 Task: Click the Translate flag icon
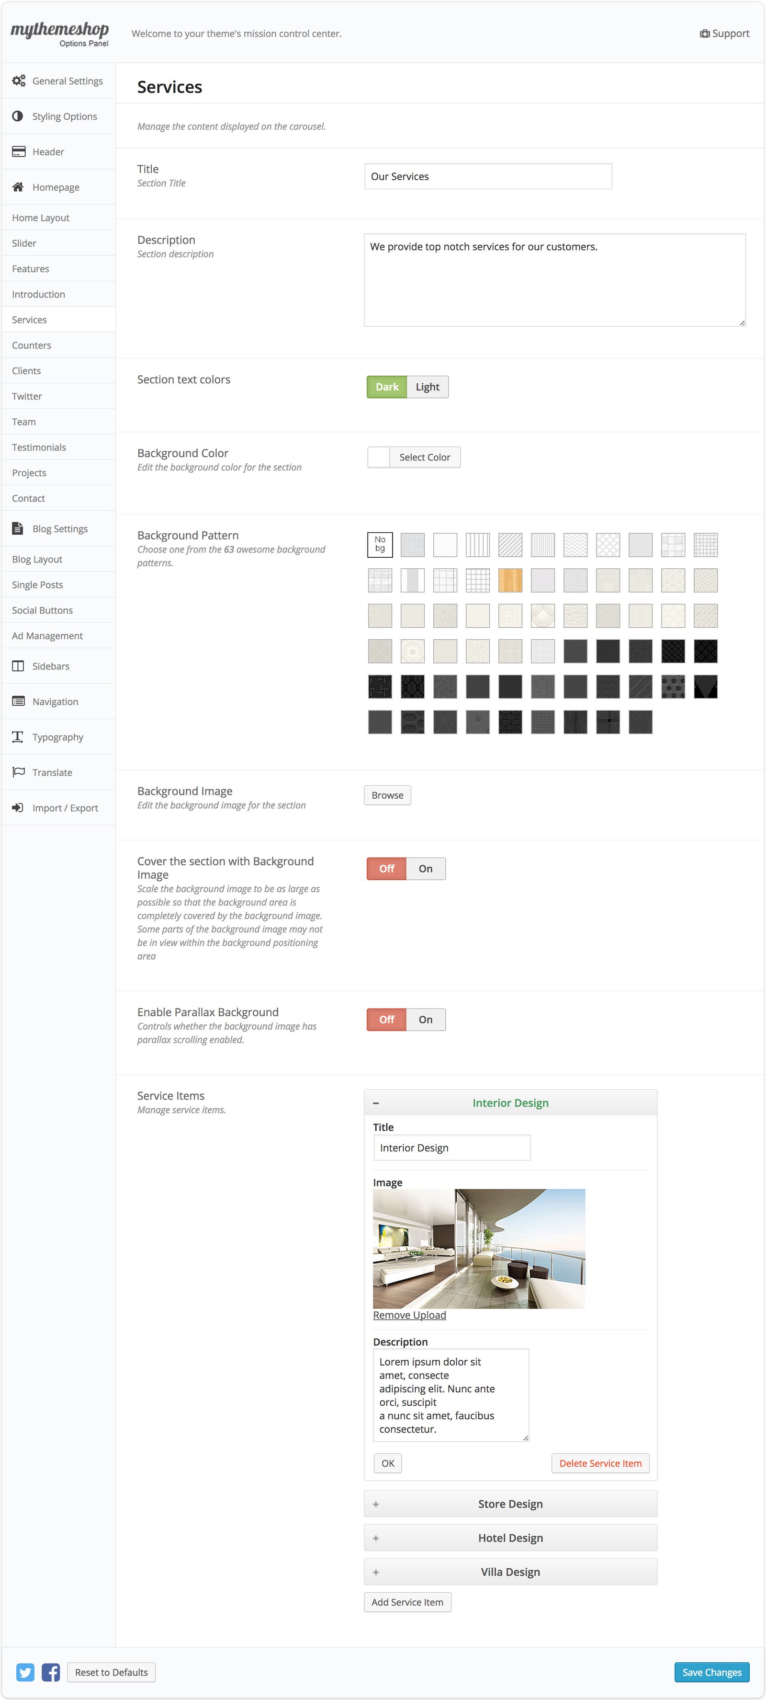(x=19, y=771)
